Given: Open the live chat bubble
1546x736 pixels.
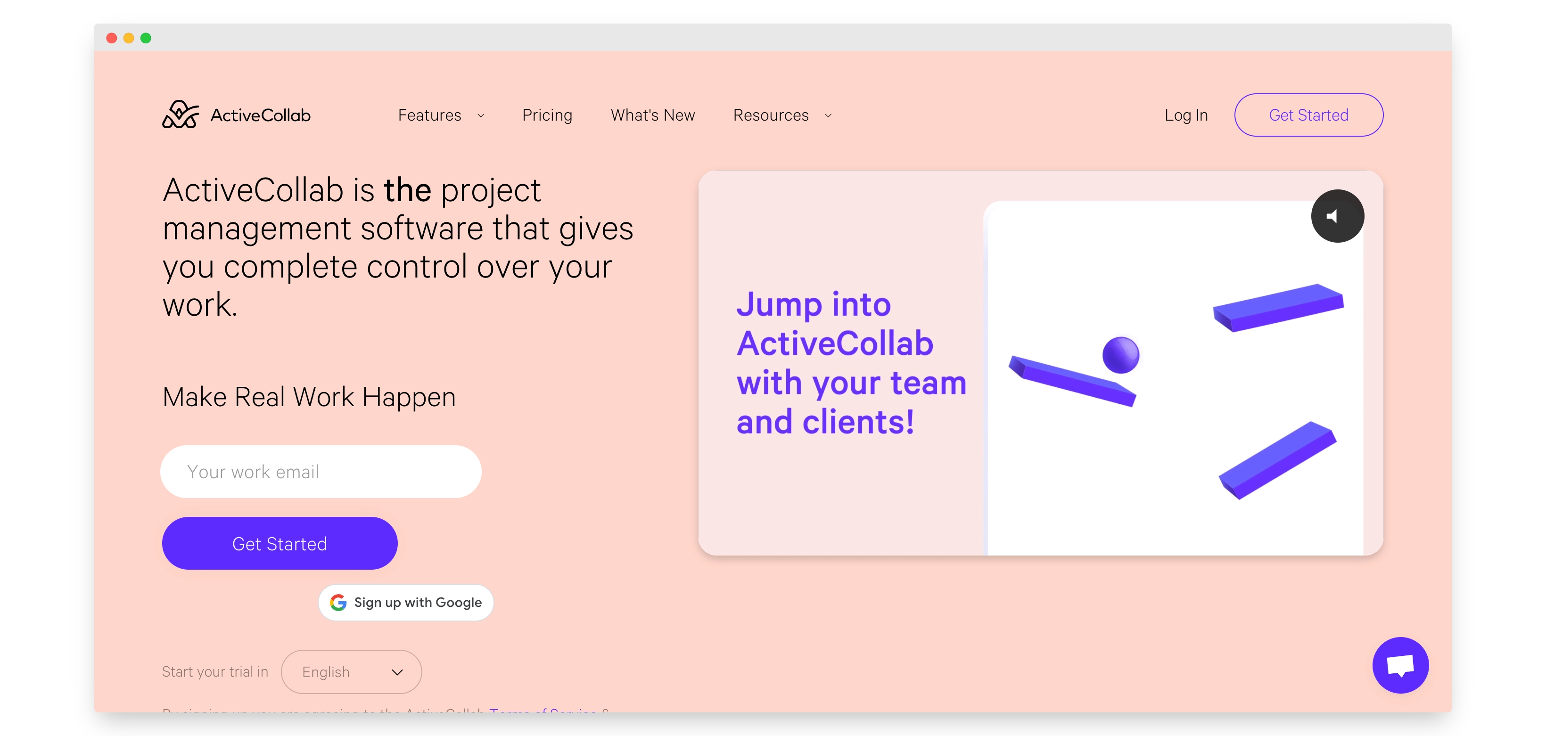Looking at the screenshot, I should click(1401, 666).
